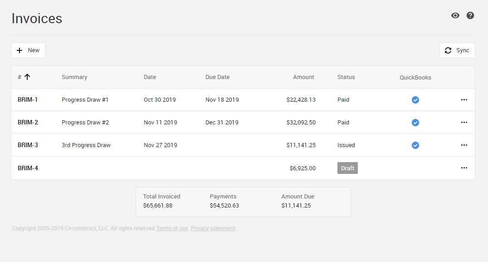488x262 pixels.
Task: Sort by the Status column header
Action: coord(346,77)
